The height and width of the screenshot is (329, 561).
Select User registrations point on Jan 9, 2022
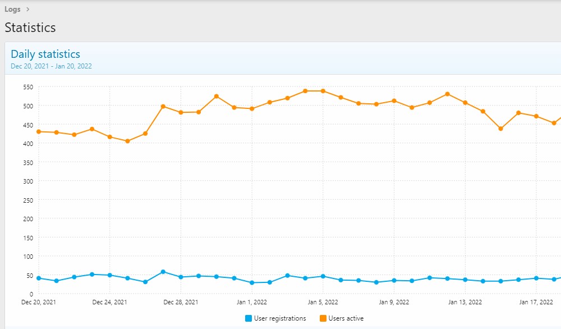point(394,281)
